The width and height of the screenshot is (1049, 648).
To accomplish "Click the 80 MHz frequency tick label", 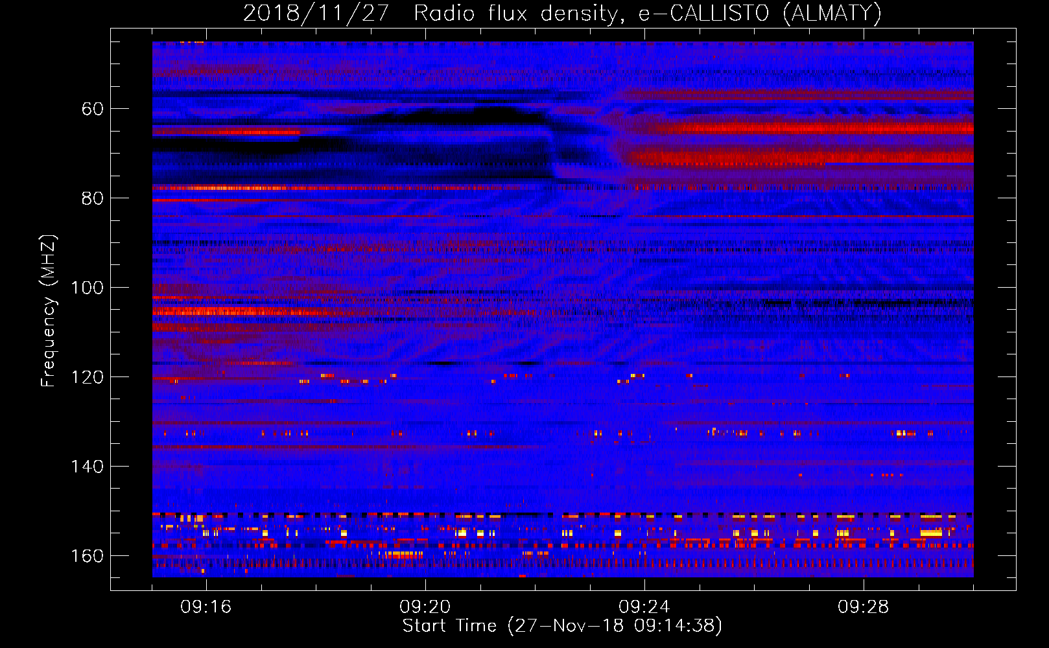I will point(92,198).
